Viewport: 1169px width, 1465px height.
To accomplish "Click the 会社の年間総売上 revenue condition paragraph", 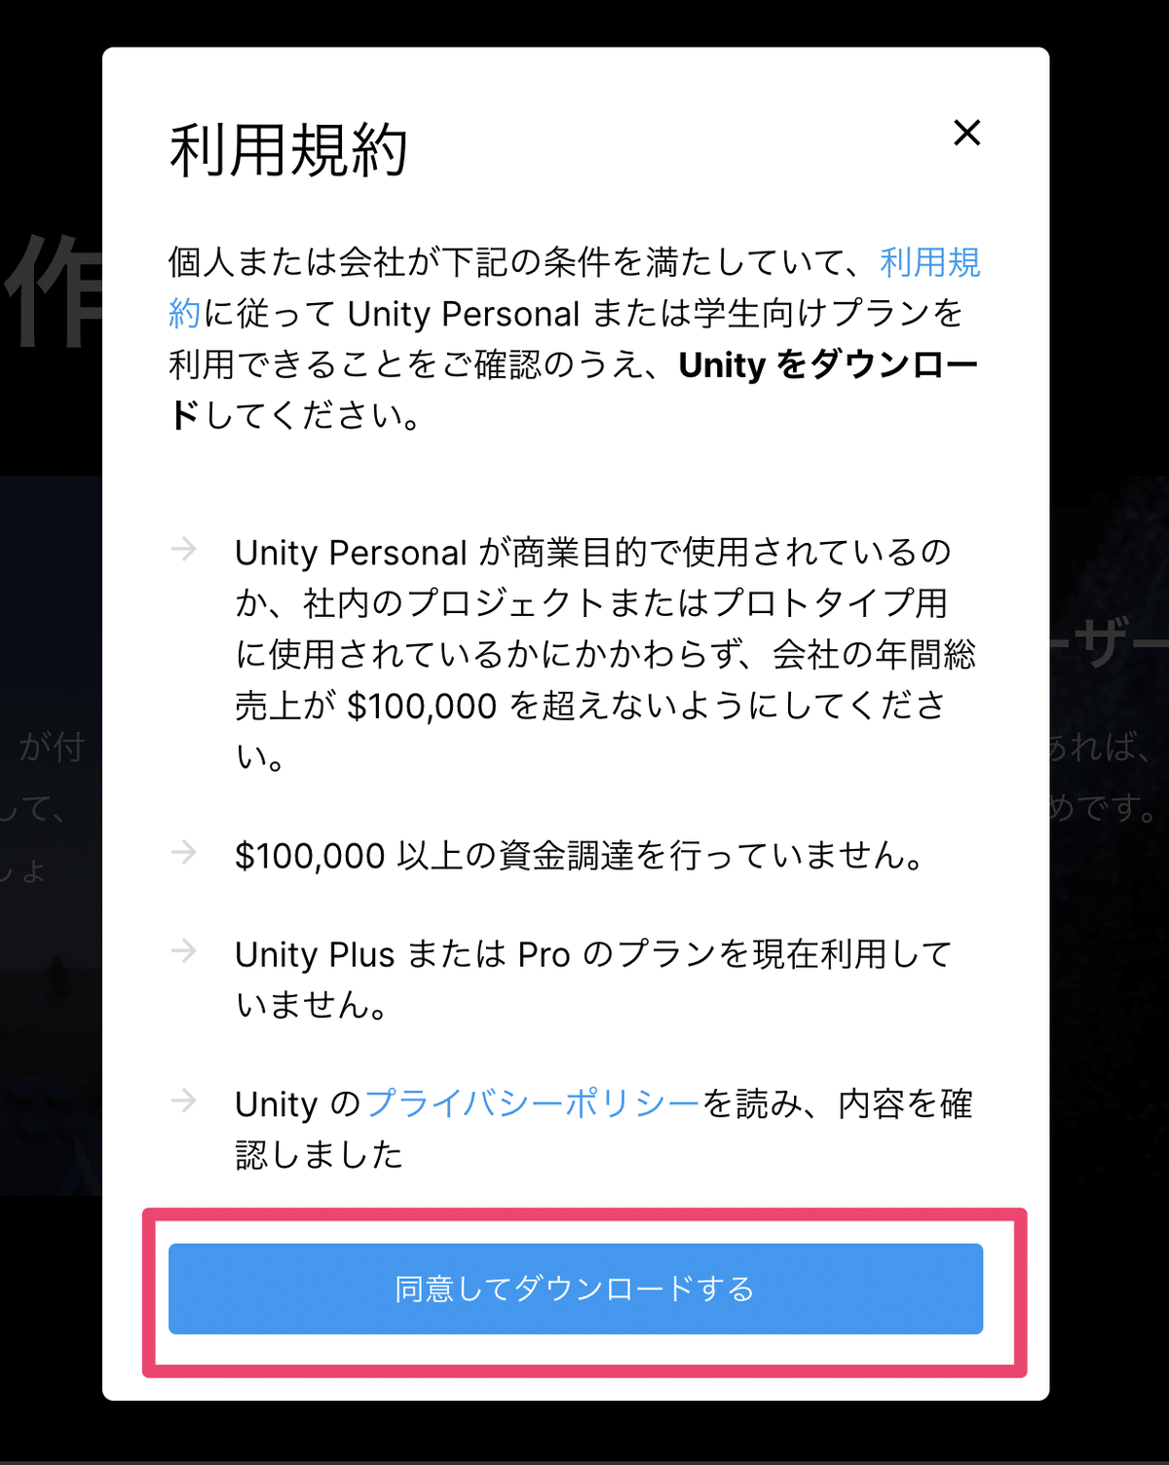I will pos(605,653).
